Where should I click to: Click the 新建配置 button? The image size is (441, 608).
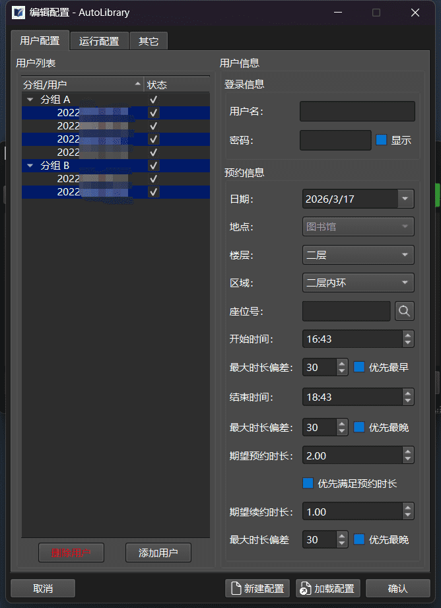(x=257, y=588)
